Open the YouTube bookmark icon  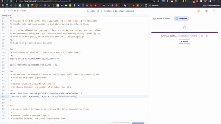pyautogui.click(x=133, y=6)
